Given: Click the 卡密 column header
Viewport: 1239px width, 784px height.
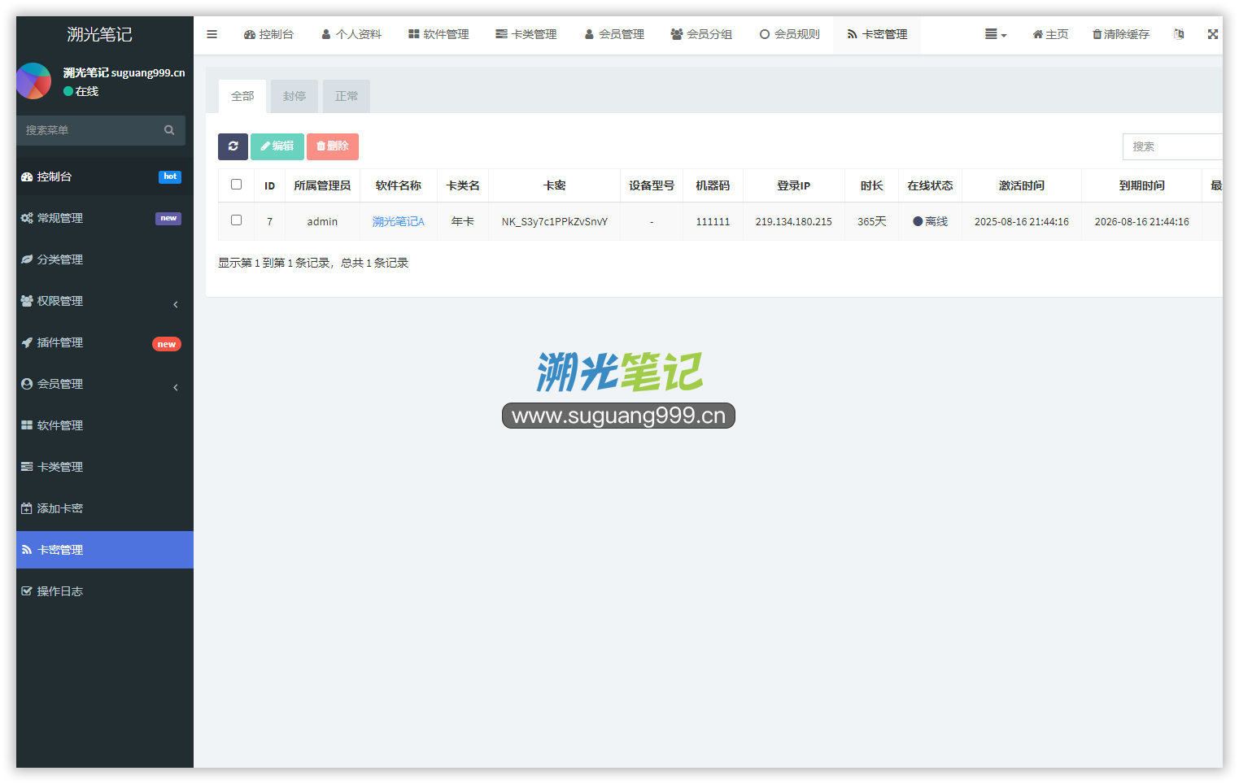Looking at the screenshot, I should coord(554,185).
